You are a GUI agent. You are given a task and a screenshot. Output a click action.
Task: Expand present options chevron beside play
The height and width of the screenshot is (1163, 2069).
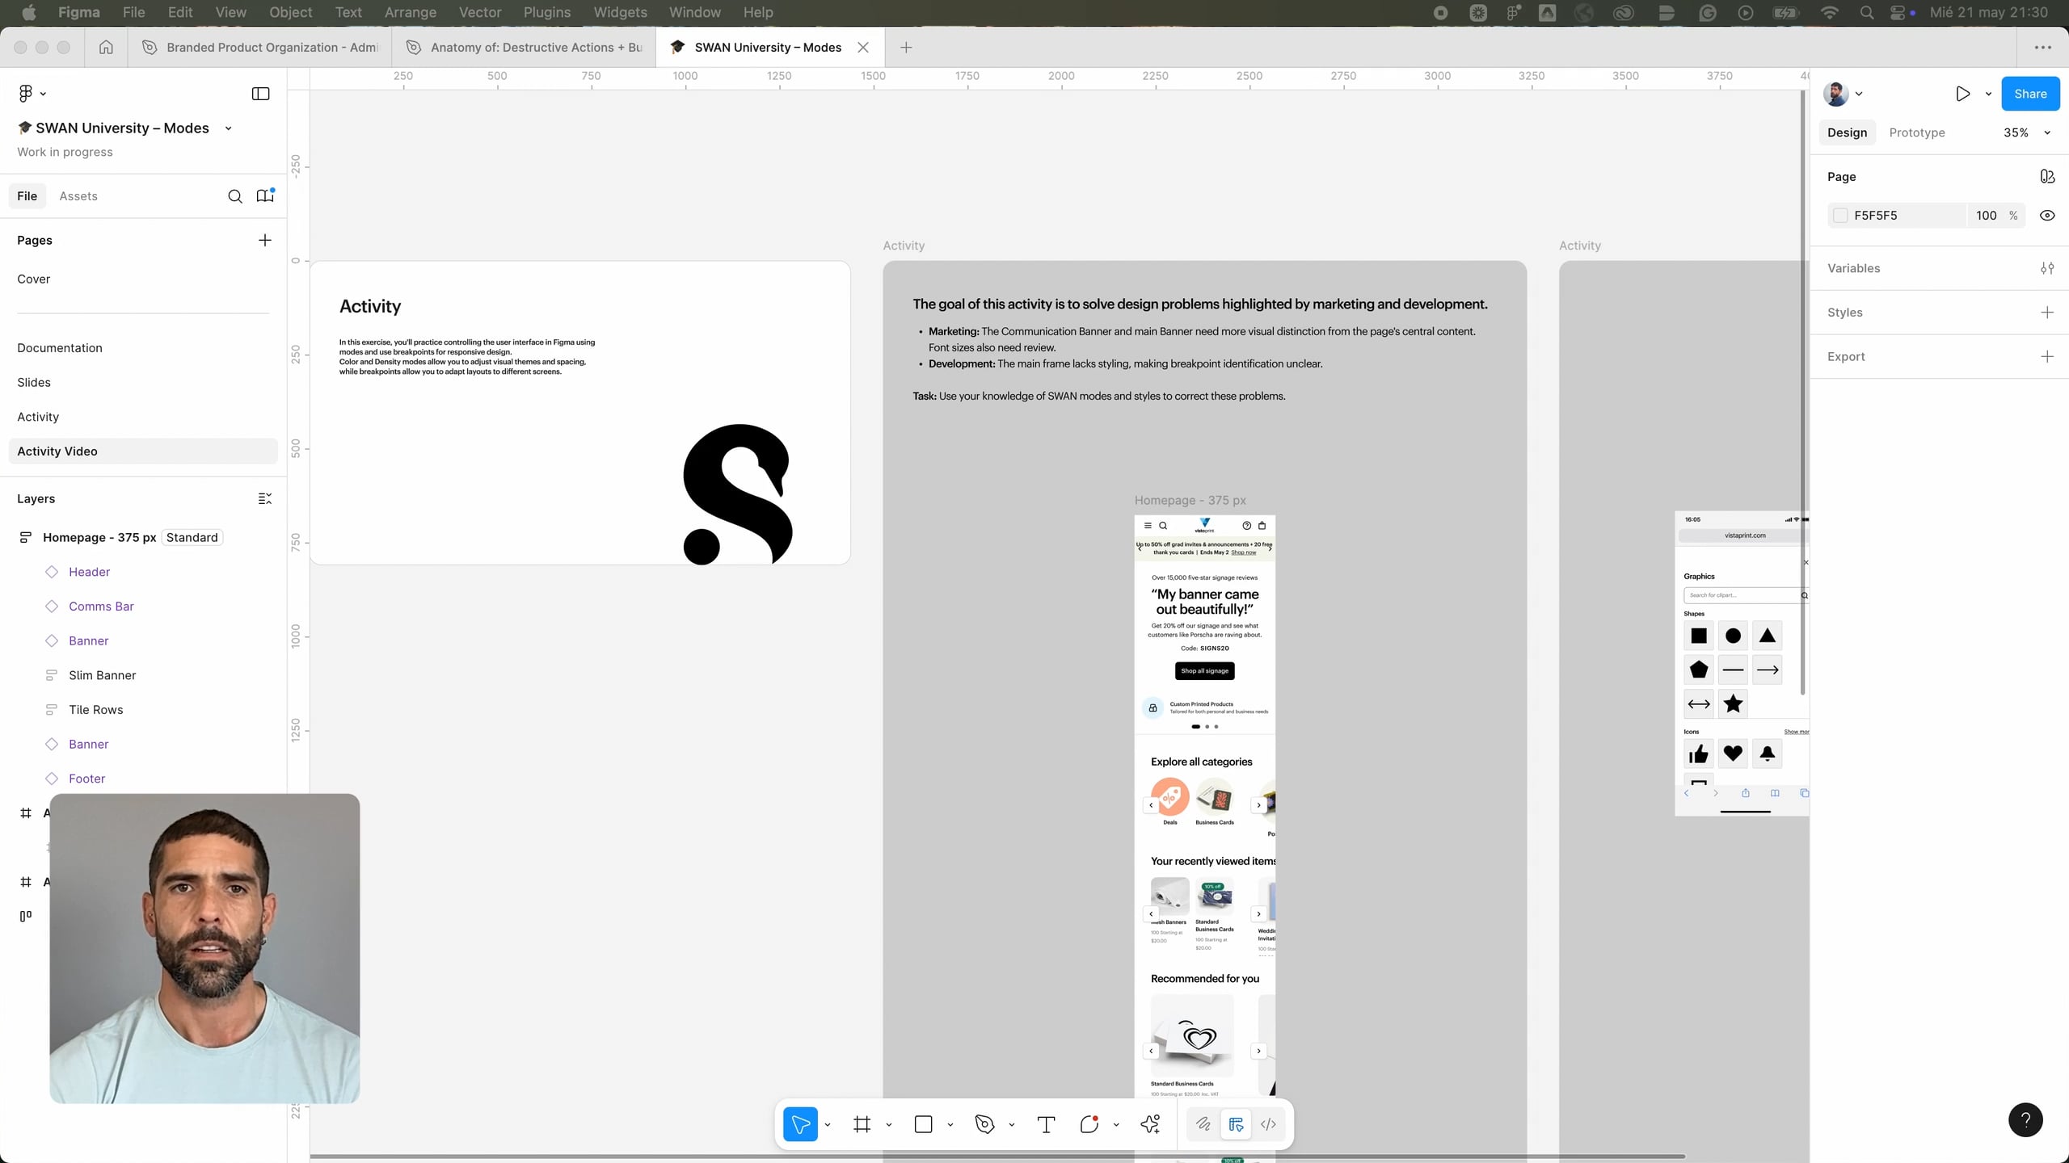point(1988,94)
